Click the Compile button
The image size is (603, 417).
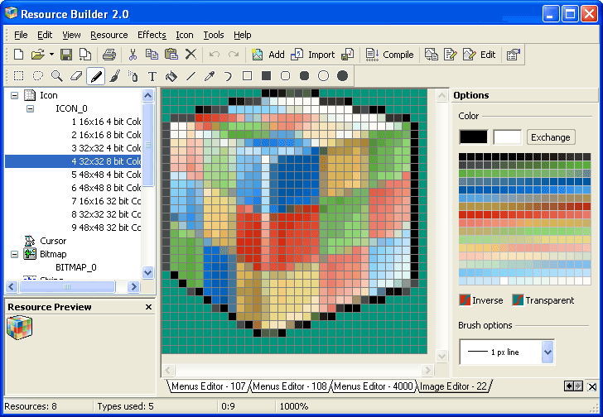point(389,55)
